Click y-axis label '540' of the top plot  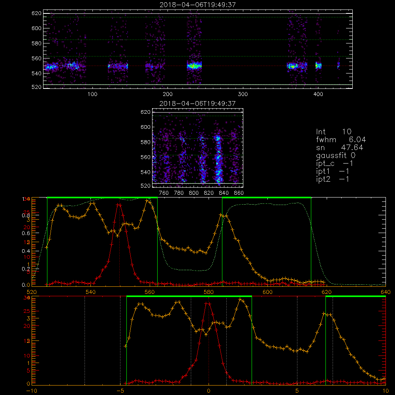point(36,73)
